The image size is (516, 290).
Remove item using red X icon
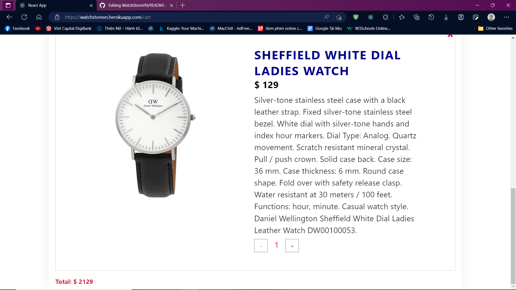(450, 35)
